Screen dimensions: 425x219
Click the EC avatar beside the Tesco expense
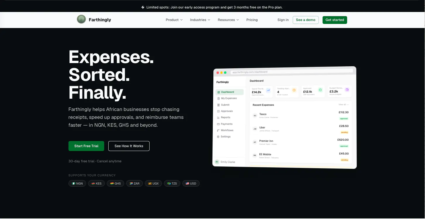[x=255, y=116]
